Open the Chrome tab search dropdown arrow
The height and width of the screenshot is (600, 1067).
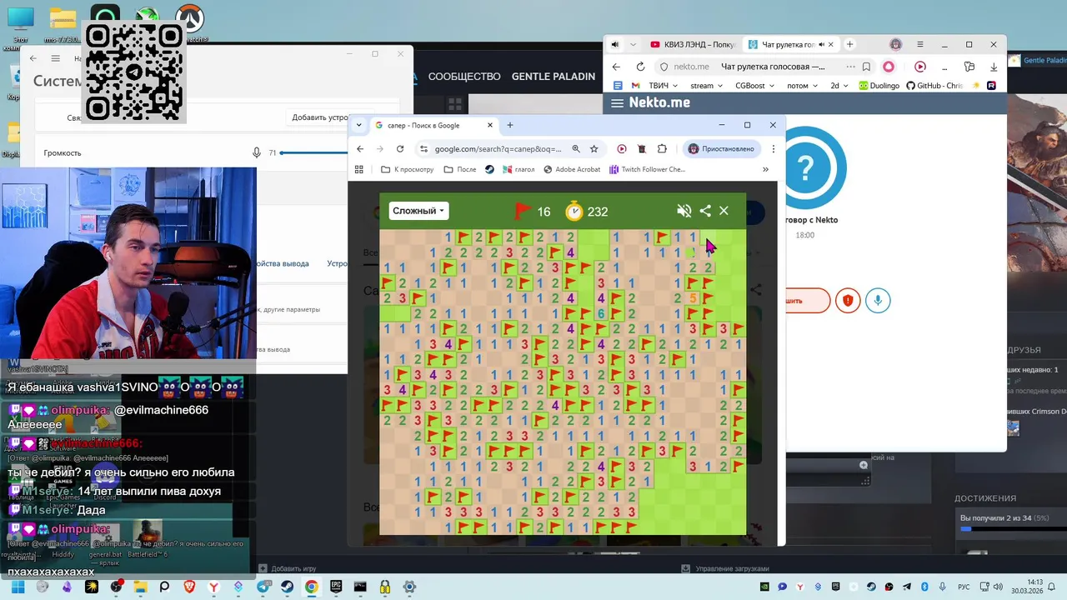[359, 125]
